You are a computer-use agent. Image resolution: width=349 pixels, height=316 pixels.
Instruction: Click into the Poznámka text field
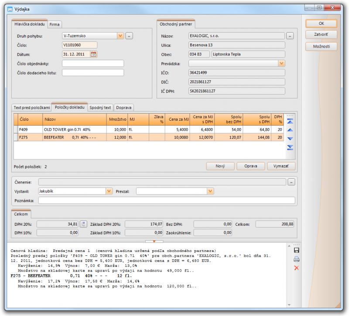tap(166, 200)
